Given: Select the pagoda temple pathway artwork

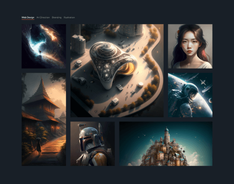Looking at the screenshot, I should tap(44, 119).
